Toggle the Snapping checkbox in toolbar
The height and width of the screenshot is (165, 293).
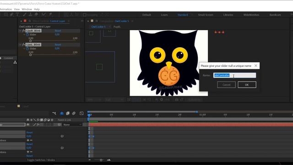(85, 15)
